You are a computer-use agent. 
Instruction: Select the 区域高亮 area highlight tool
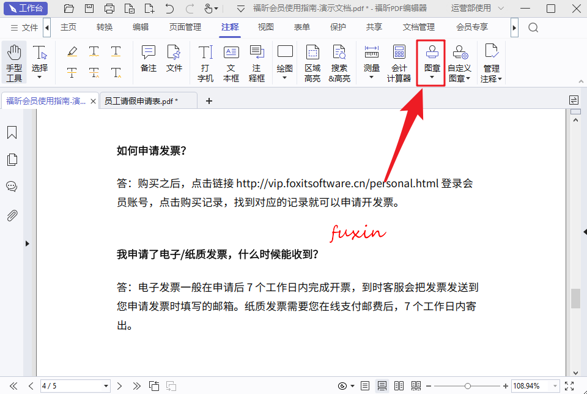(x=312, y=63)
